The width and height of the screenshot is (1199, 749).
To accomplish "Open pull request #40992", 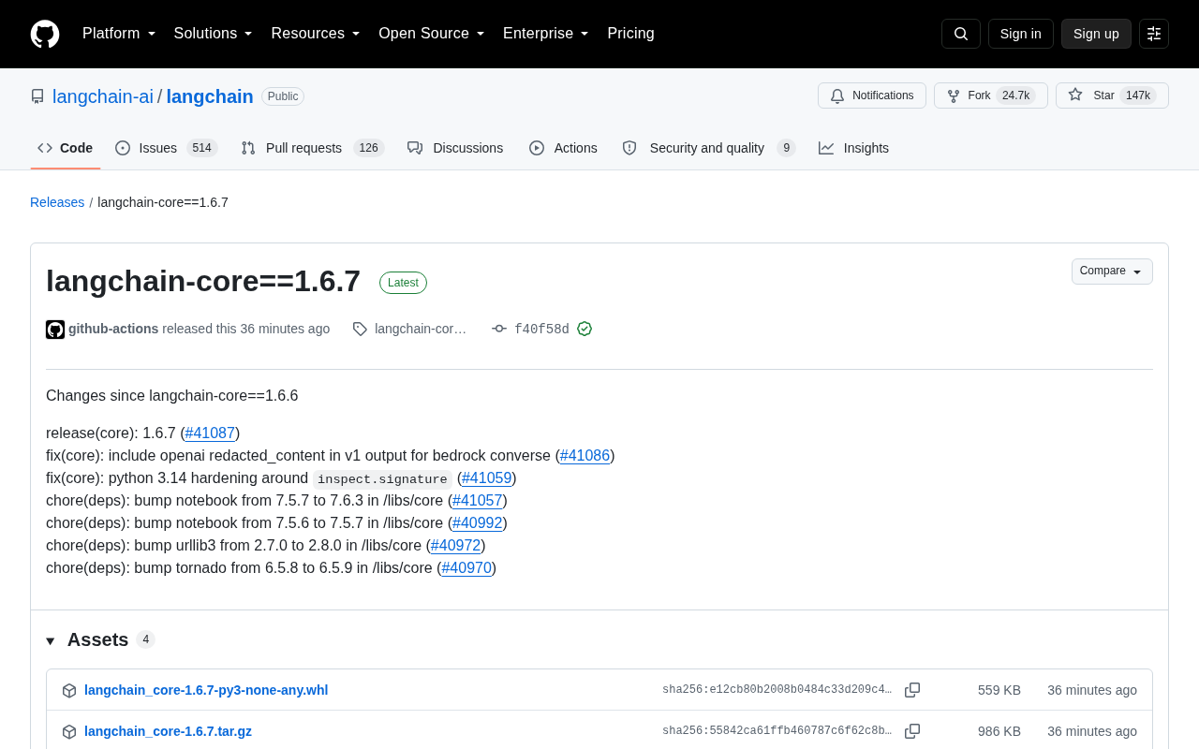I will click(x=478, y=522).
